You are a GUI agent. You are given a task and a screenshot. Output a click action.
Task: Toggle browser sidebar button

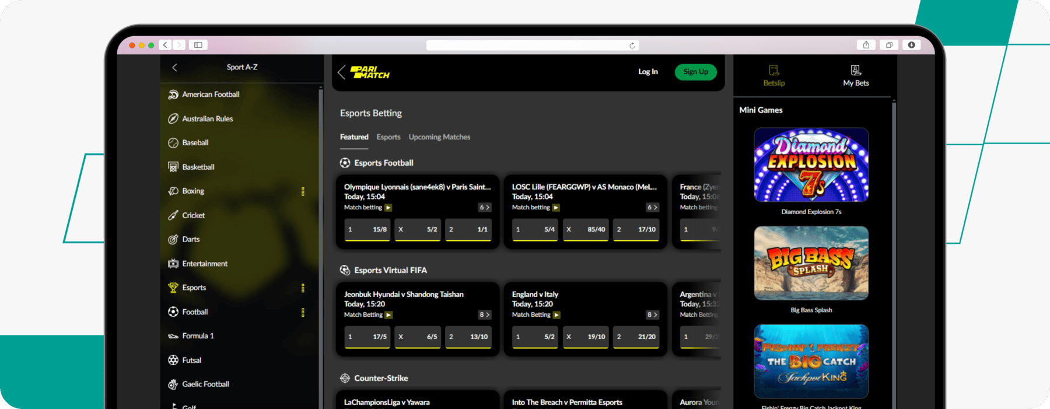(x=198, y=45)
